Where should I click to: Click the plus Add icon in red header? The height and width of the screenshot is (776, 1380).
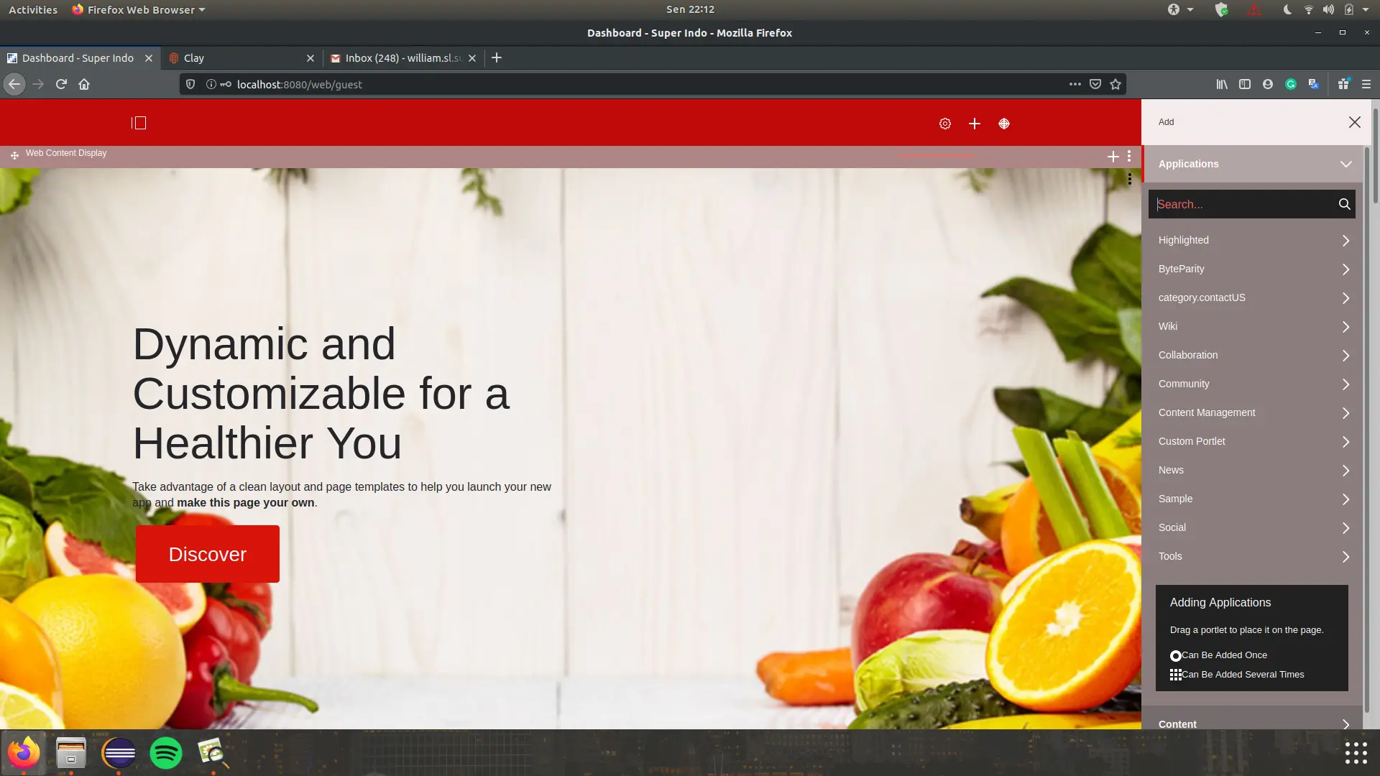pos(974,124)
